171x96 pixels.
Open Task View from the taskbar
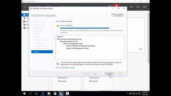click(x=36, y=94)
